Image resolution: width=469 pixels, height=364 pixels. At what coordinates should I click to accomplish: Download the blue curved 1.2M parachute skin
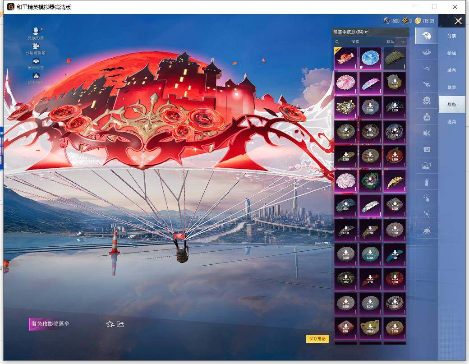[x=395, y=255]
